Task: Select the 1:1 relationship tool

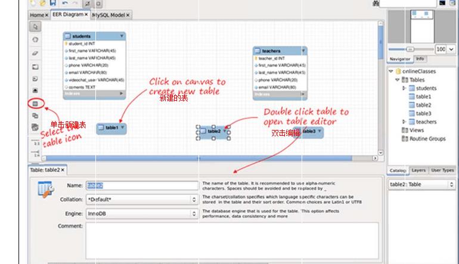Action: pyautogui.click(x=35, y=142)
